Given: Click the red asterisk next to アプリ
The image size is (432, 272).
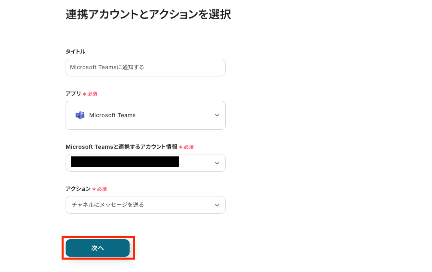Looking at the screenshot, I should 84,94.
